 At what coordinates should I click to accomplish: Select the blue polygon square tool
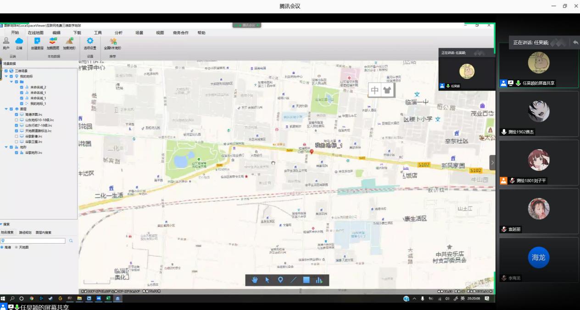(x=306, y=280)
